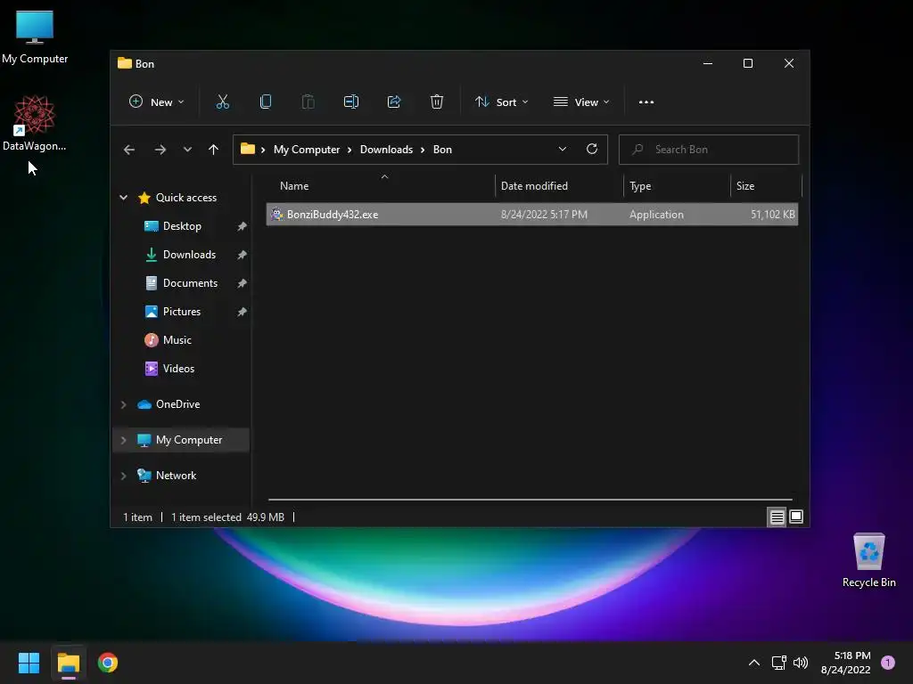Open the volume speaker tray icon
The image size is (913, 684).
pos(801,663)
